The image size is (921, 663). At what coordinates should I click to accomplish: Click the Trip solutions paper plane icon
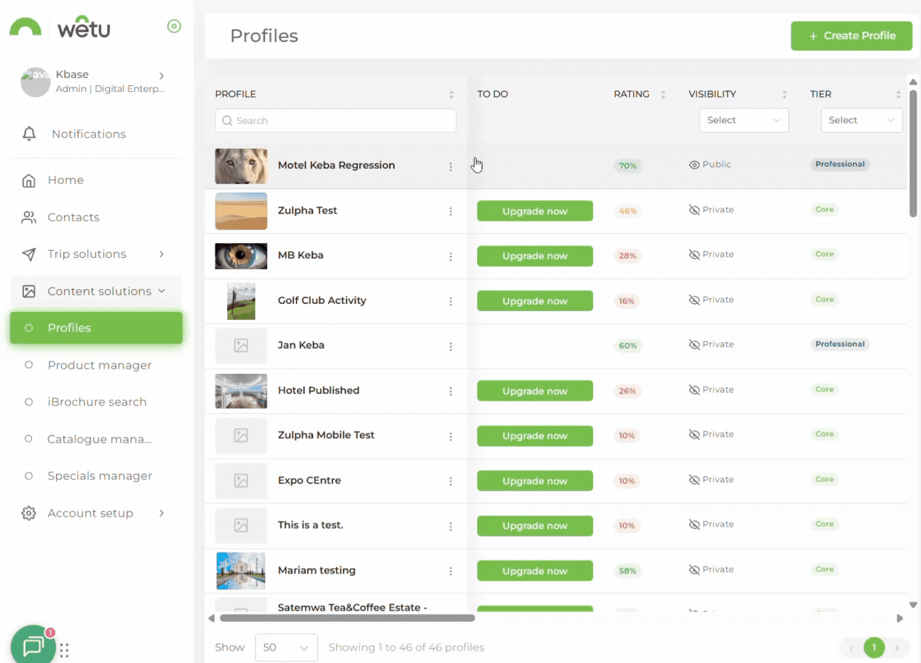coord(29,254)
